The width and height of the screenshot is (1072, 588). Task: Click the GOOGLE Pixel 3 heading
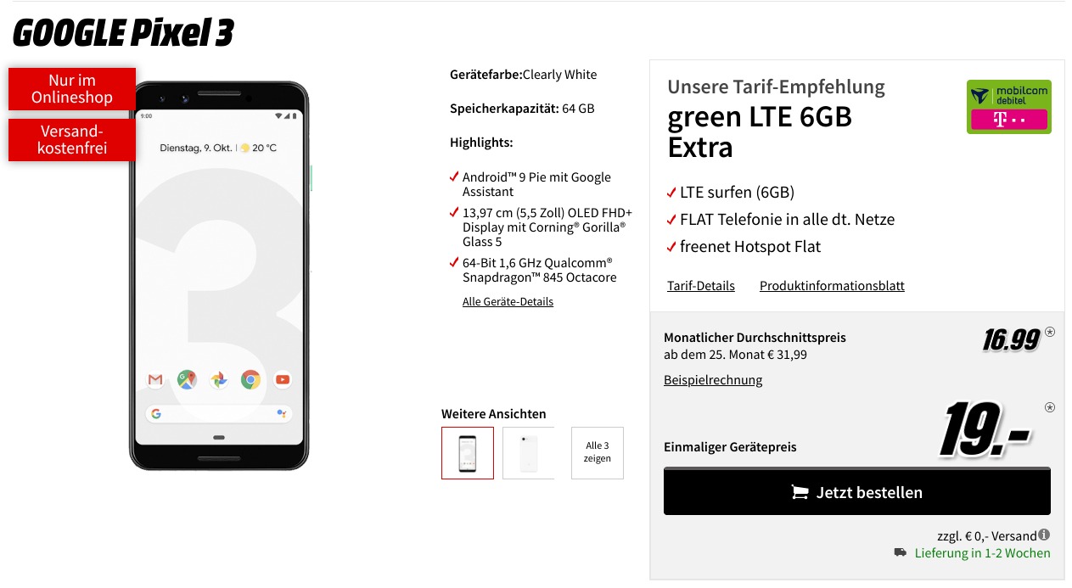[123, 33]
